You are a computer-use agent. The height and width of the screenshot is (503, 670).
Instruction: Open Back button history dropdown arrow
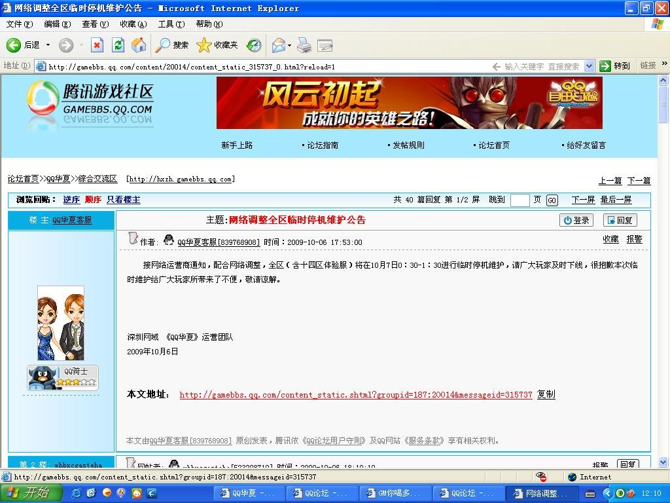48,45
